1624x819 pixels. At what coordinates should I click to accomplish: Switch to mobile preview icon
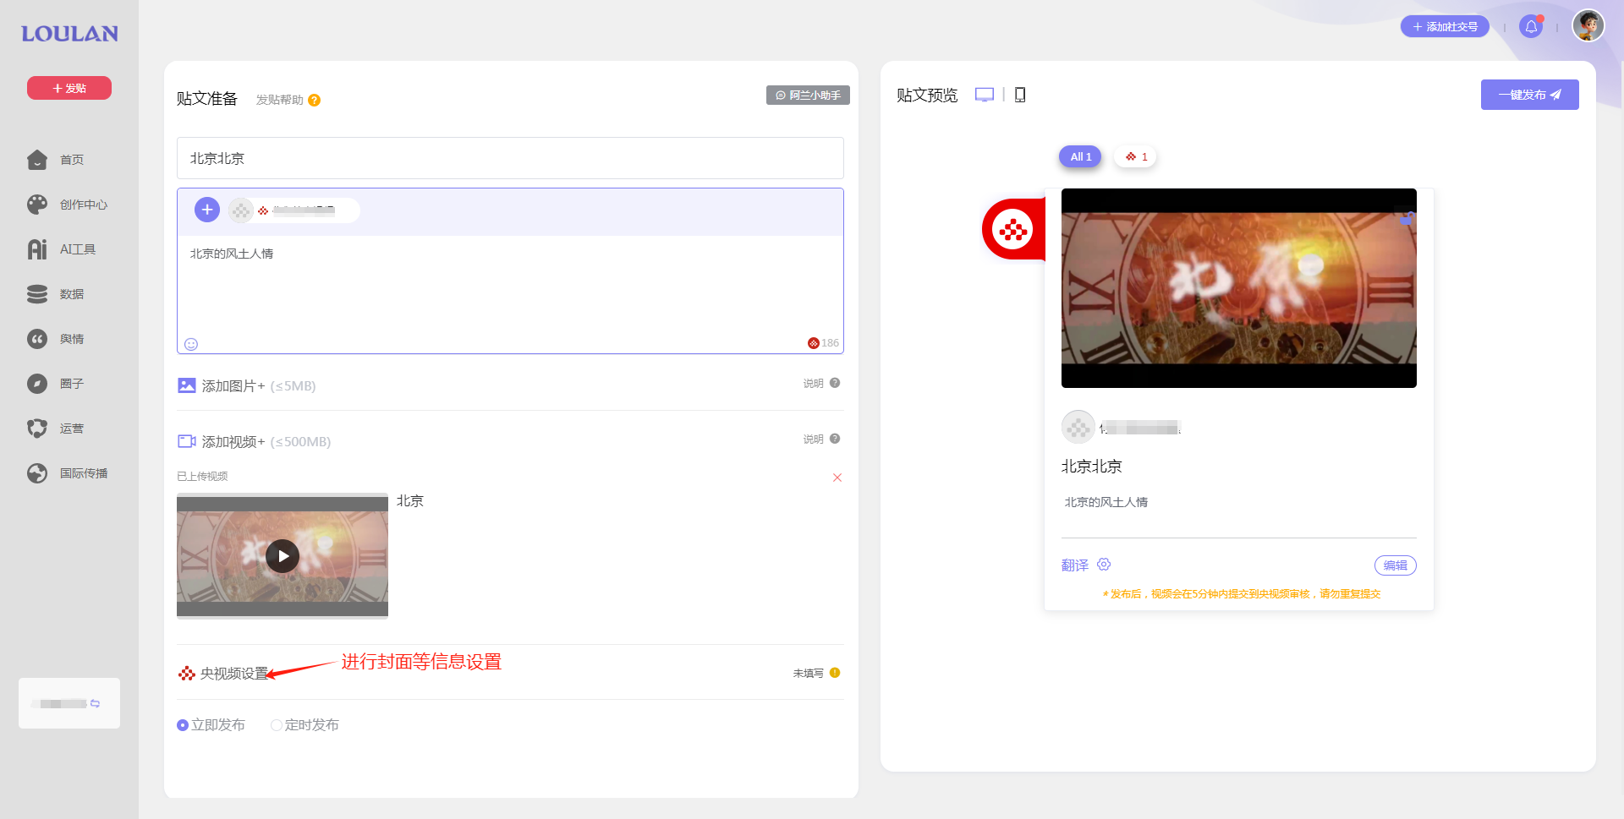[x=1020, y=95]
